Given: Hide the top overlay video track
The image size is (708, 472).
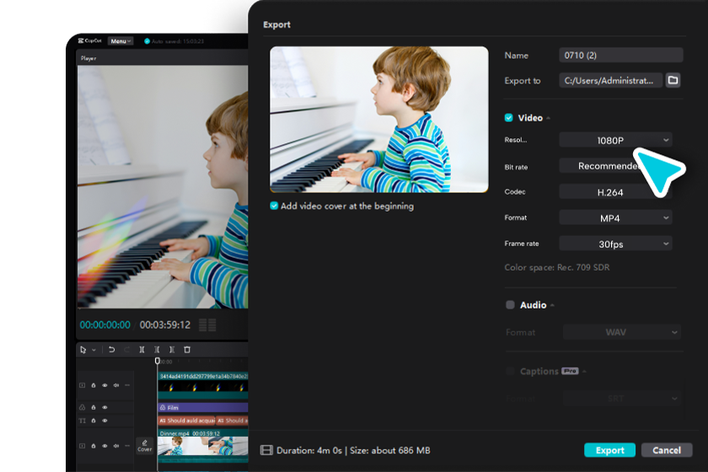Looking at the screenshot, I should [105, 385].
